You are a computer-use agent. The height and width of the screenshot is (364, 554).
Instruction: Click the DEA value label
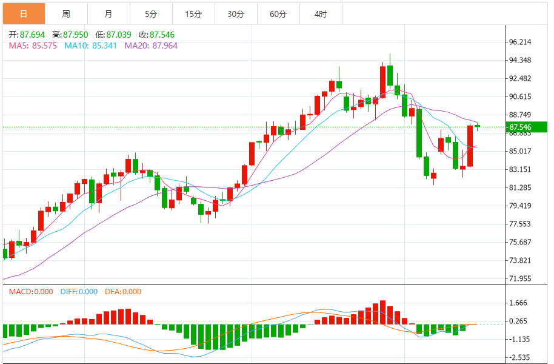123,292
